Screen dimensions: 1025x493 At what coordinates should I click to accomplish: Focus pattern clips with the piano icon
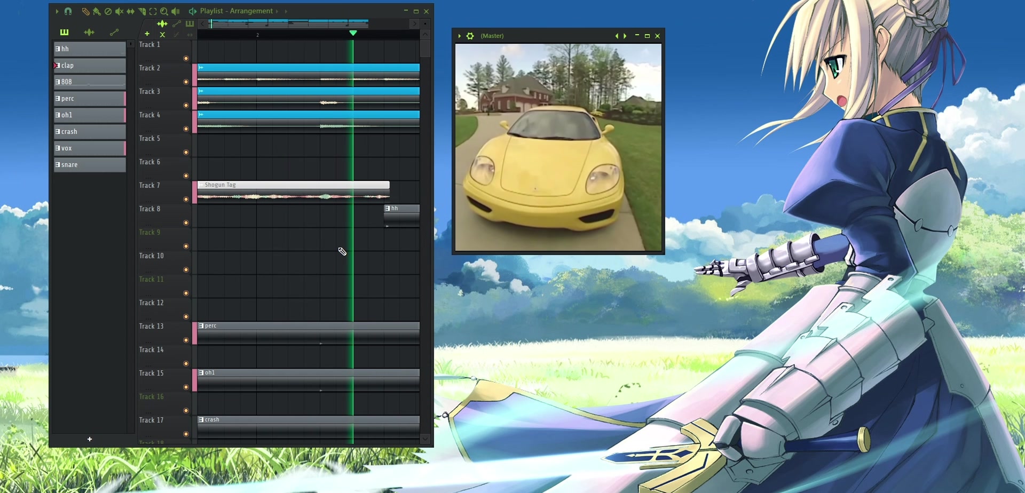pos(190,24)
